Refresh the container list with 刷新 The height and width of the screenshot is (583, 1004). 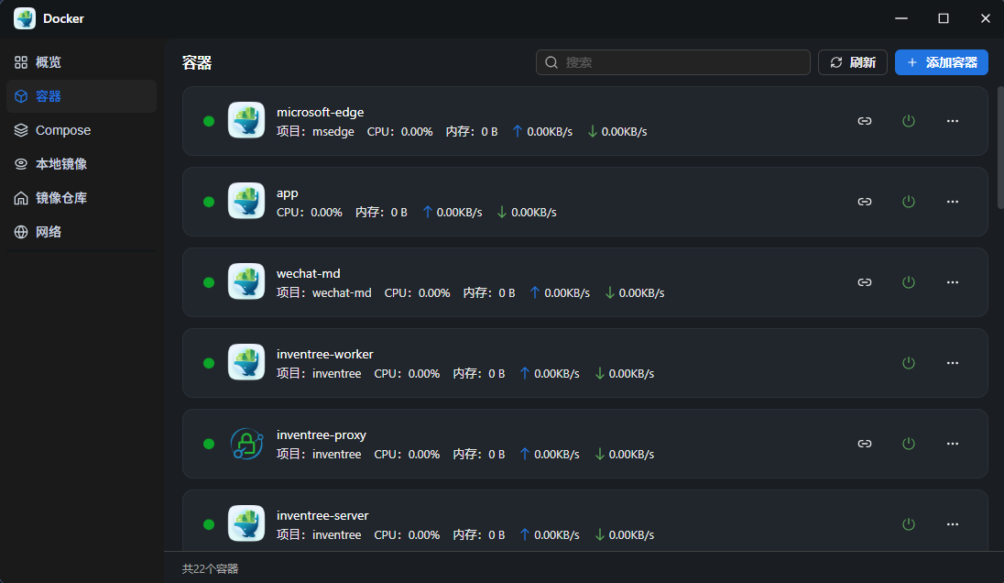click(852, 62)
